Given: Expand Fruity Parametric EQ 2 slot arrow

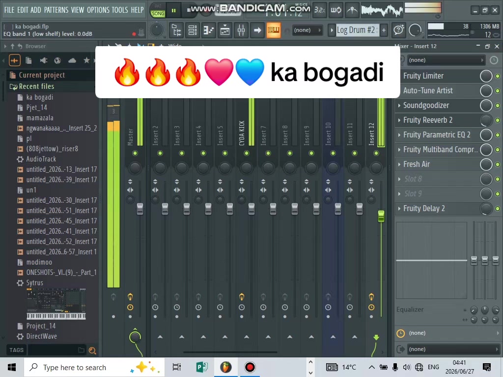Looking at the screenshot, I should tap(399, 135).
